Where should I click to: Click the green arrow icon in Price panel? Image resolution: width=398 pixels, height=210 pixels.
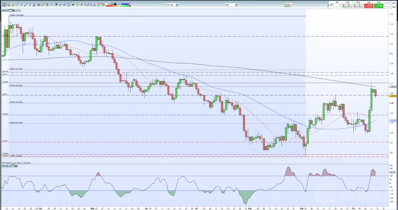[19, 10]
